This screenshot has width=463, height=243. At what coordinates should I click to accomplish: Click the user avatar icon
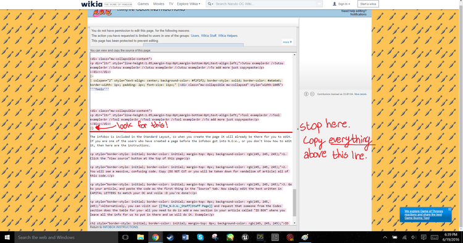(335, 4)
